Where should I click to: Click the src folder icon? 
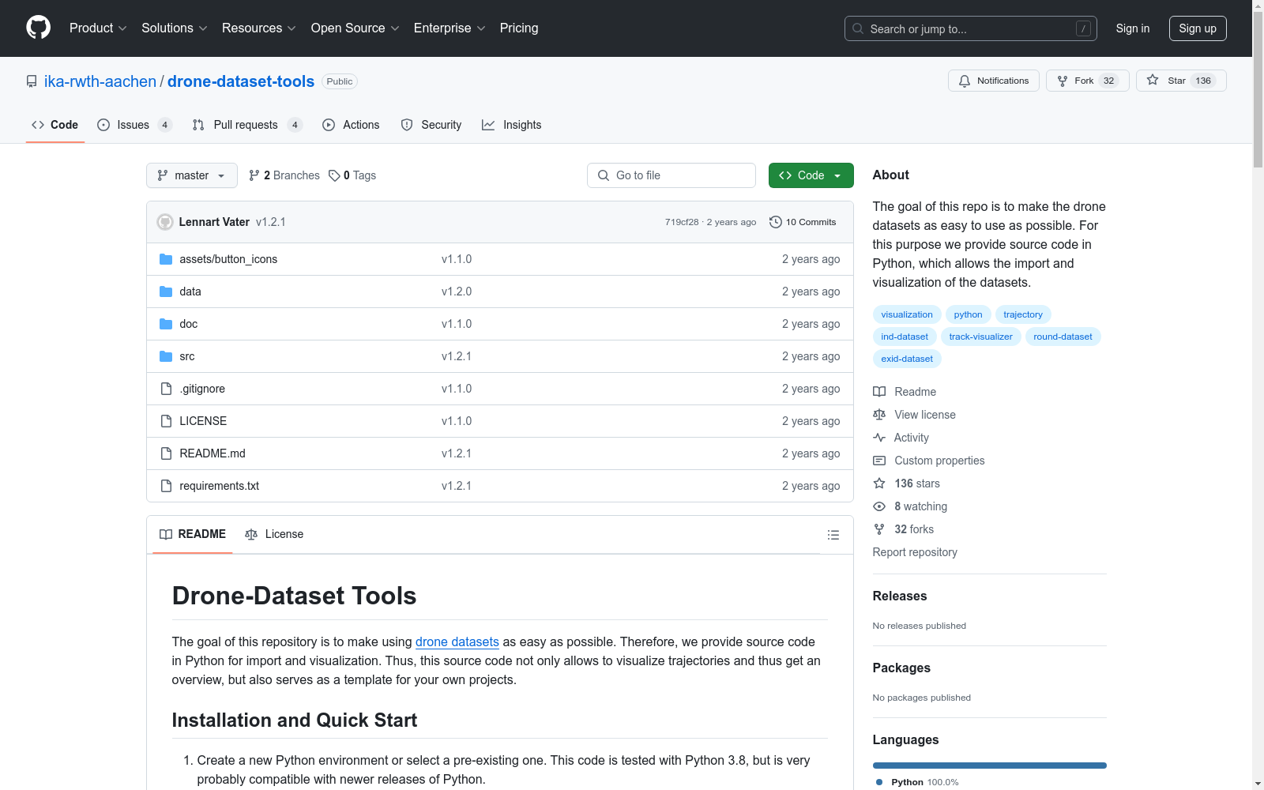[x=166, y=356]
